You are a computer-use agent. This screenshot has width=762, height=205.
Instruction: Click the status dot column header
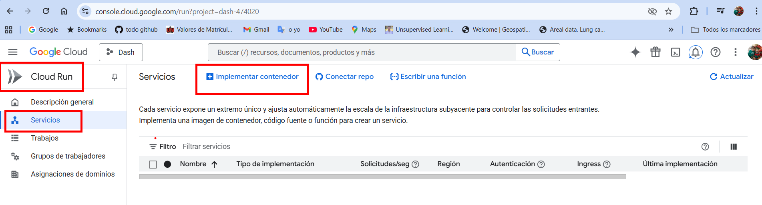[x=167, y=164]
